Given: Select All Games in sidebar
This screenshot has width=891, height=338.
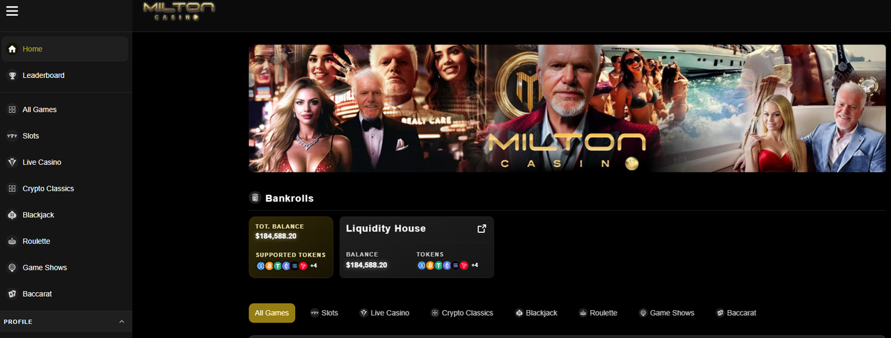Looking at the screenshot, I should pyautogui.click(x=65, y=110).
